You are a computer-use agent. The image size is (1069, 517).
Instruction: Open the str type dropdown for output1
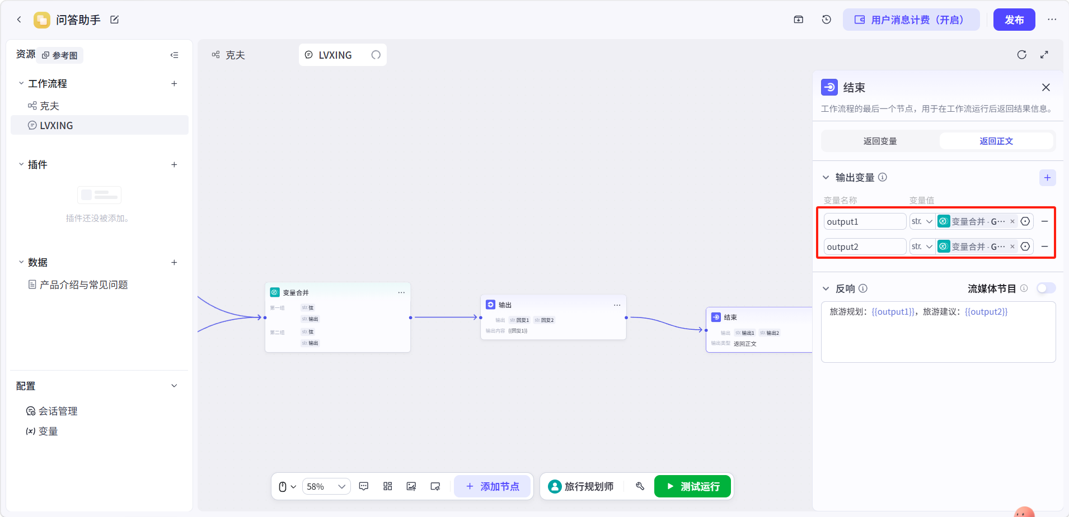[x=922, y=221]
